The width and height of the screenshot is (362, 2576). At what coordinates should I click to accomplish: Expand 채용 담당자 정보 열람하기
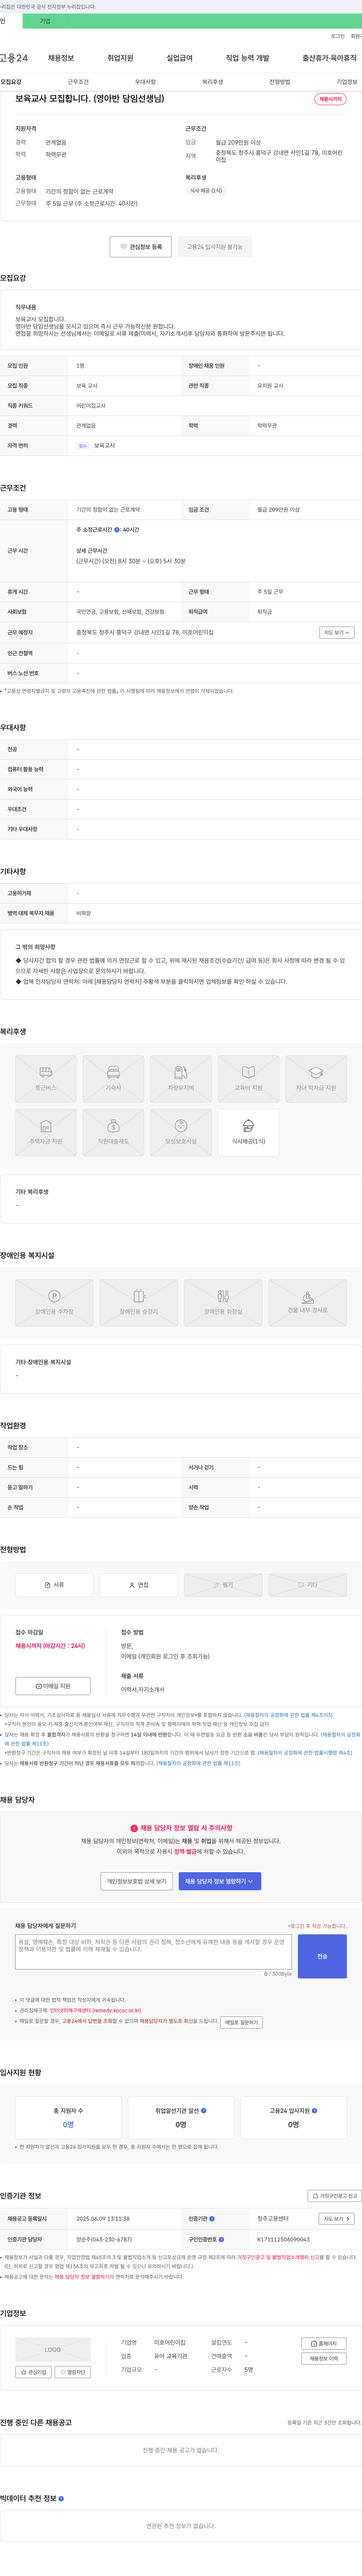(220, 1881)
